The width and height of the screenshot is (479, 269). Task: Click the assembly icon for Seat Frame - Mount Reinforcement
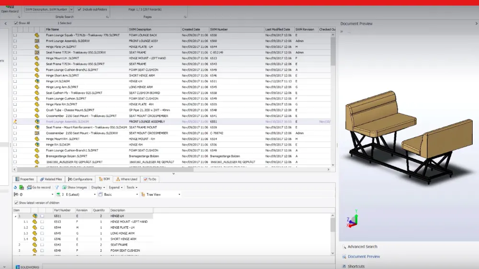click(37, 128)
